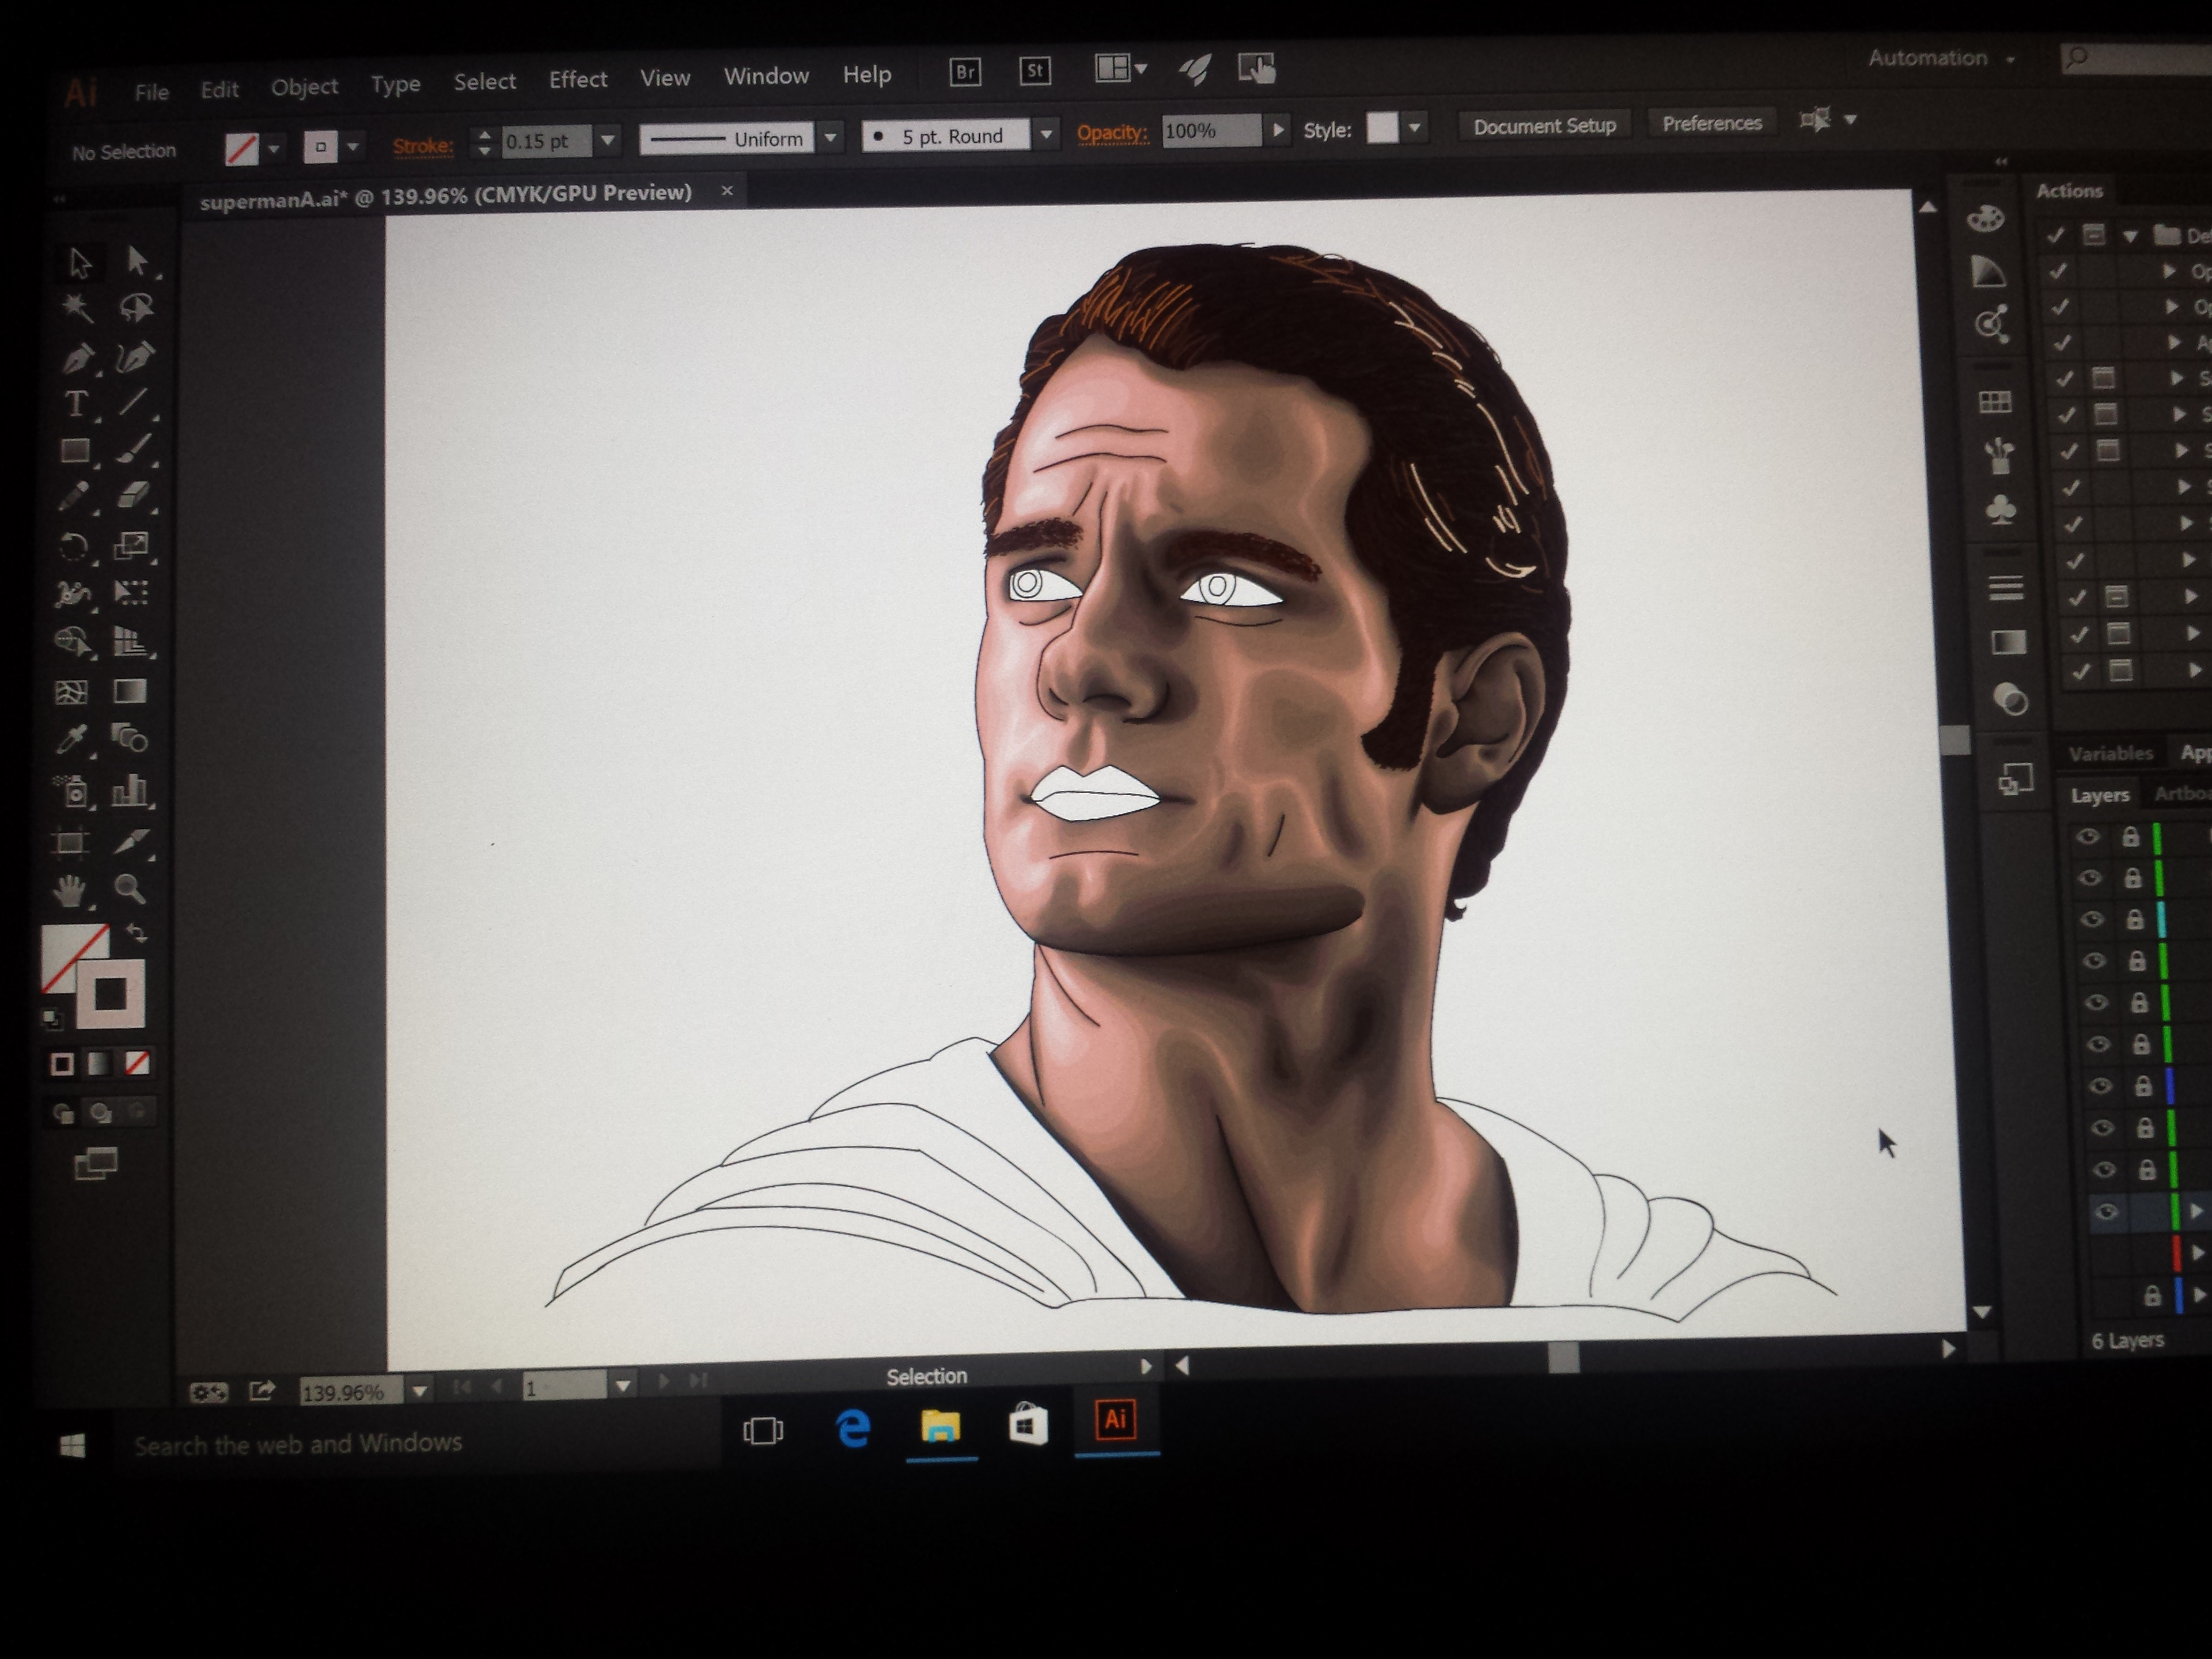Select the Rectangle tool
The image size is (2212, 1659).
point(75,451)
